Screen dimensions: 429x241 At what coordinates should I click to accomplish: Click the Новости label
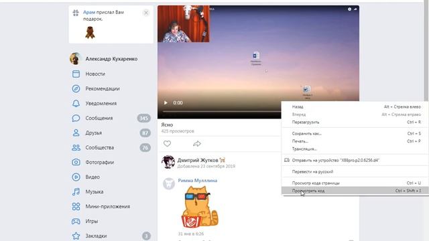[95, 74]
